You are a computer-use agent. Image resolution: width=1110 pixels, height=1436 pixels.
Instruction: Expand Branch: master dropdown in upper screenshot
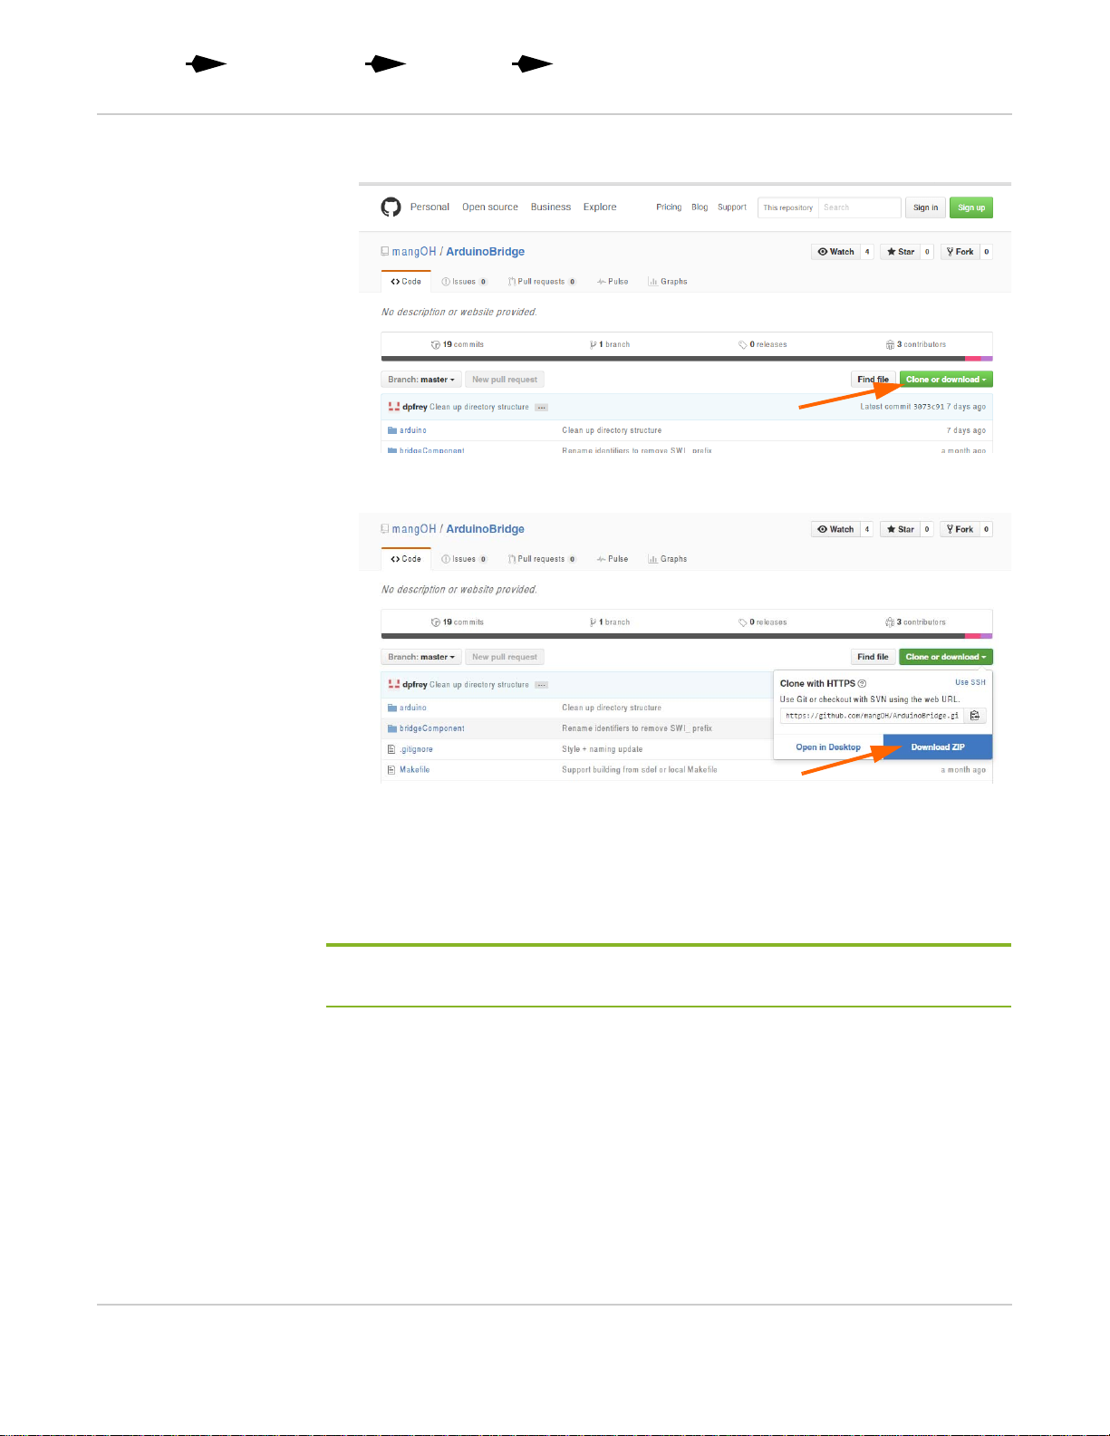point(421,380)
